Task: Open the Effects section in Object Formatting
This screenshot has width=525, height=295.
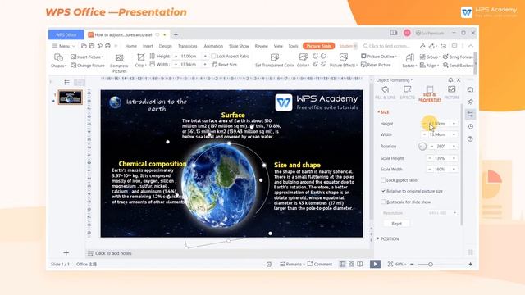Action: pos(408,93)
